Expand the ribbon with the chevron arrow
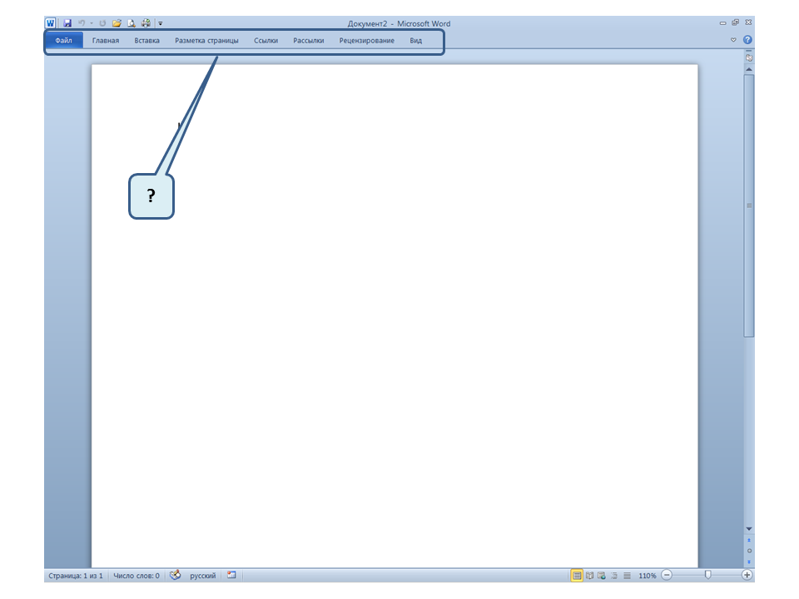Screen dimensions: 799x599 coord(733,40)
